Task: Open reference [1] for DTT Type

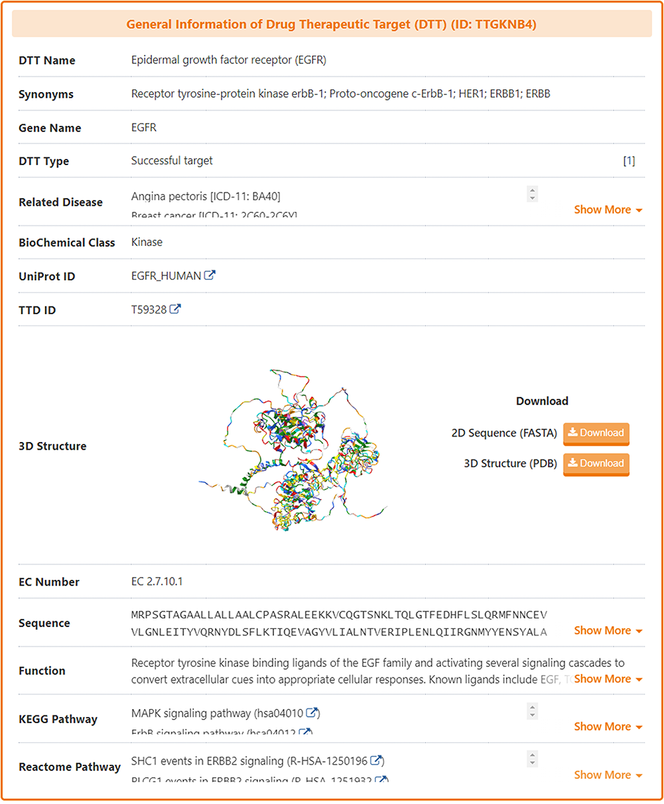Action: (x=629, y=161)
